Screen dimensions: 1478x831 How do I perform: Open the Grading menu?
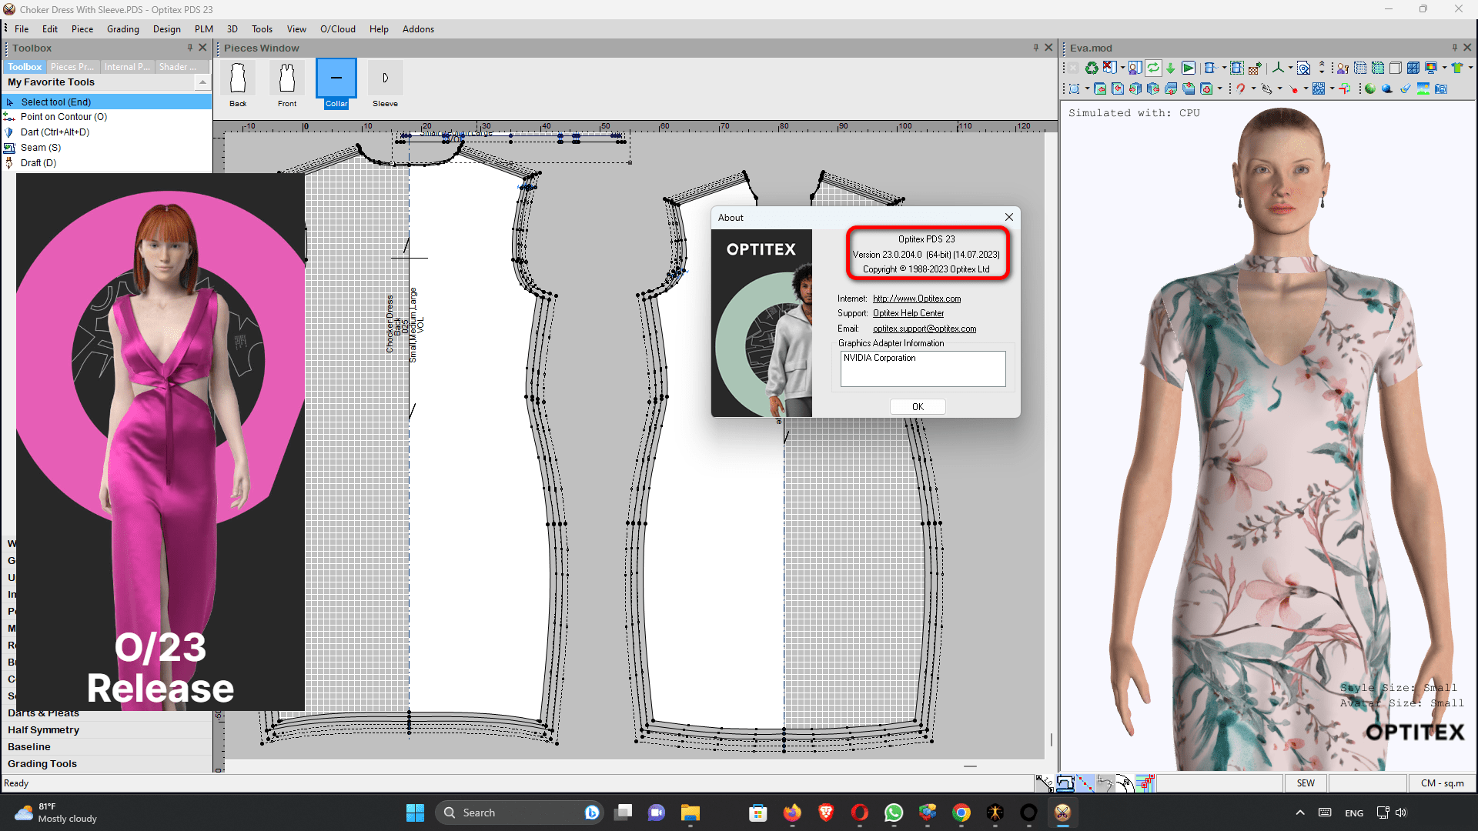click(x=123, y=29)
